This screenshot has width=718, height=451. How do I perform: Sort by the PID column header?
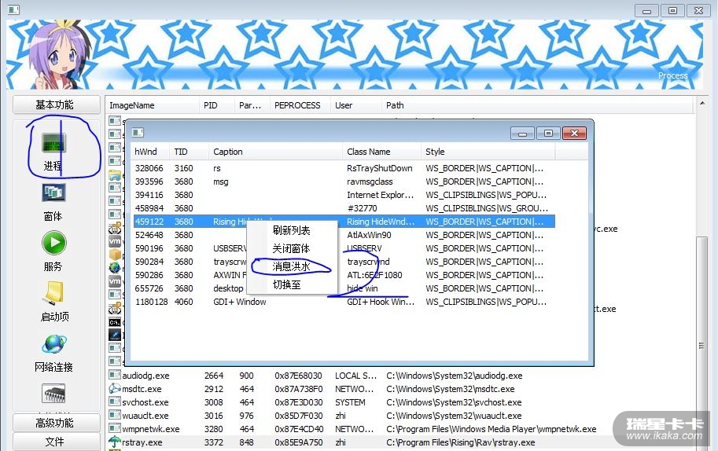coord(217,105)
